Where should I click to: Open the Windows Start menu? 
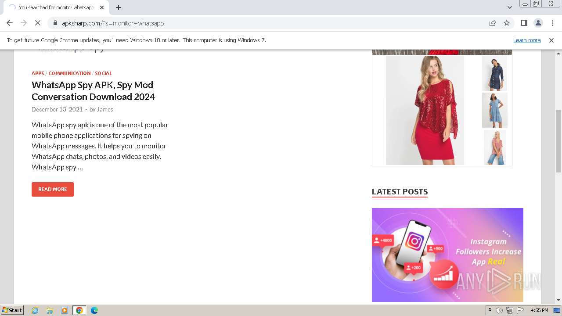pos(12,310)
